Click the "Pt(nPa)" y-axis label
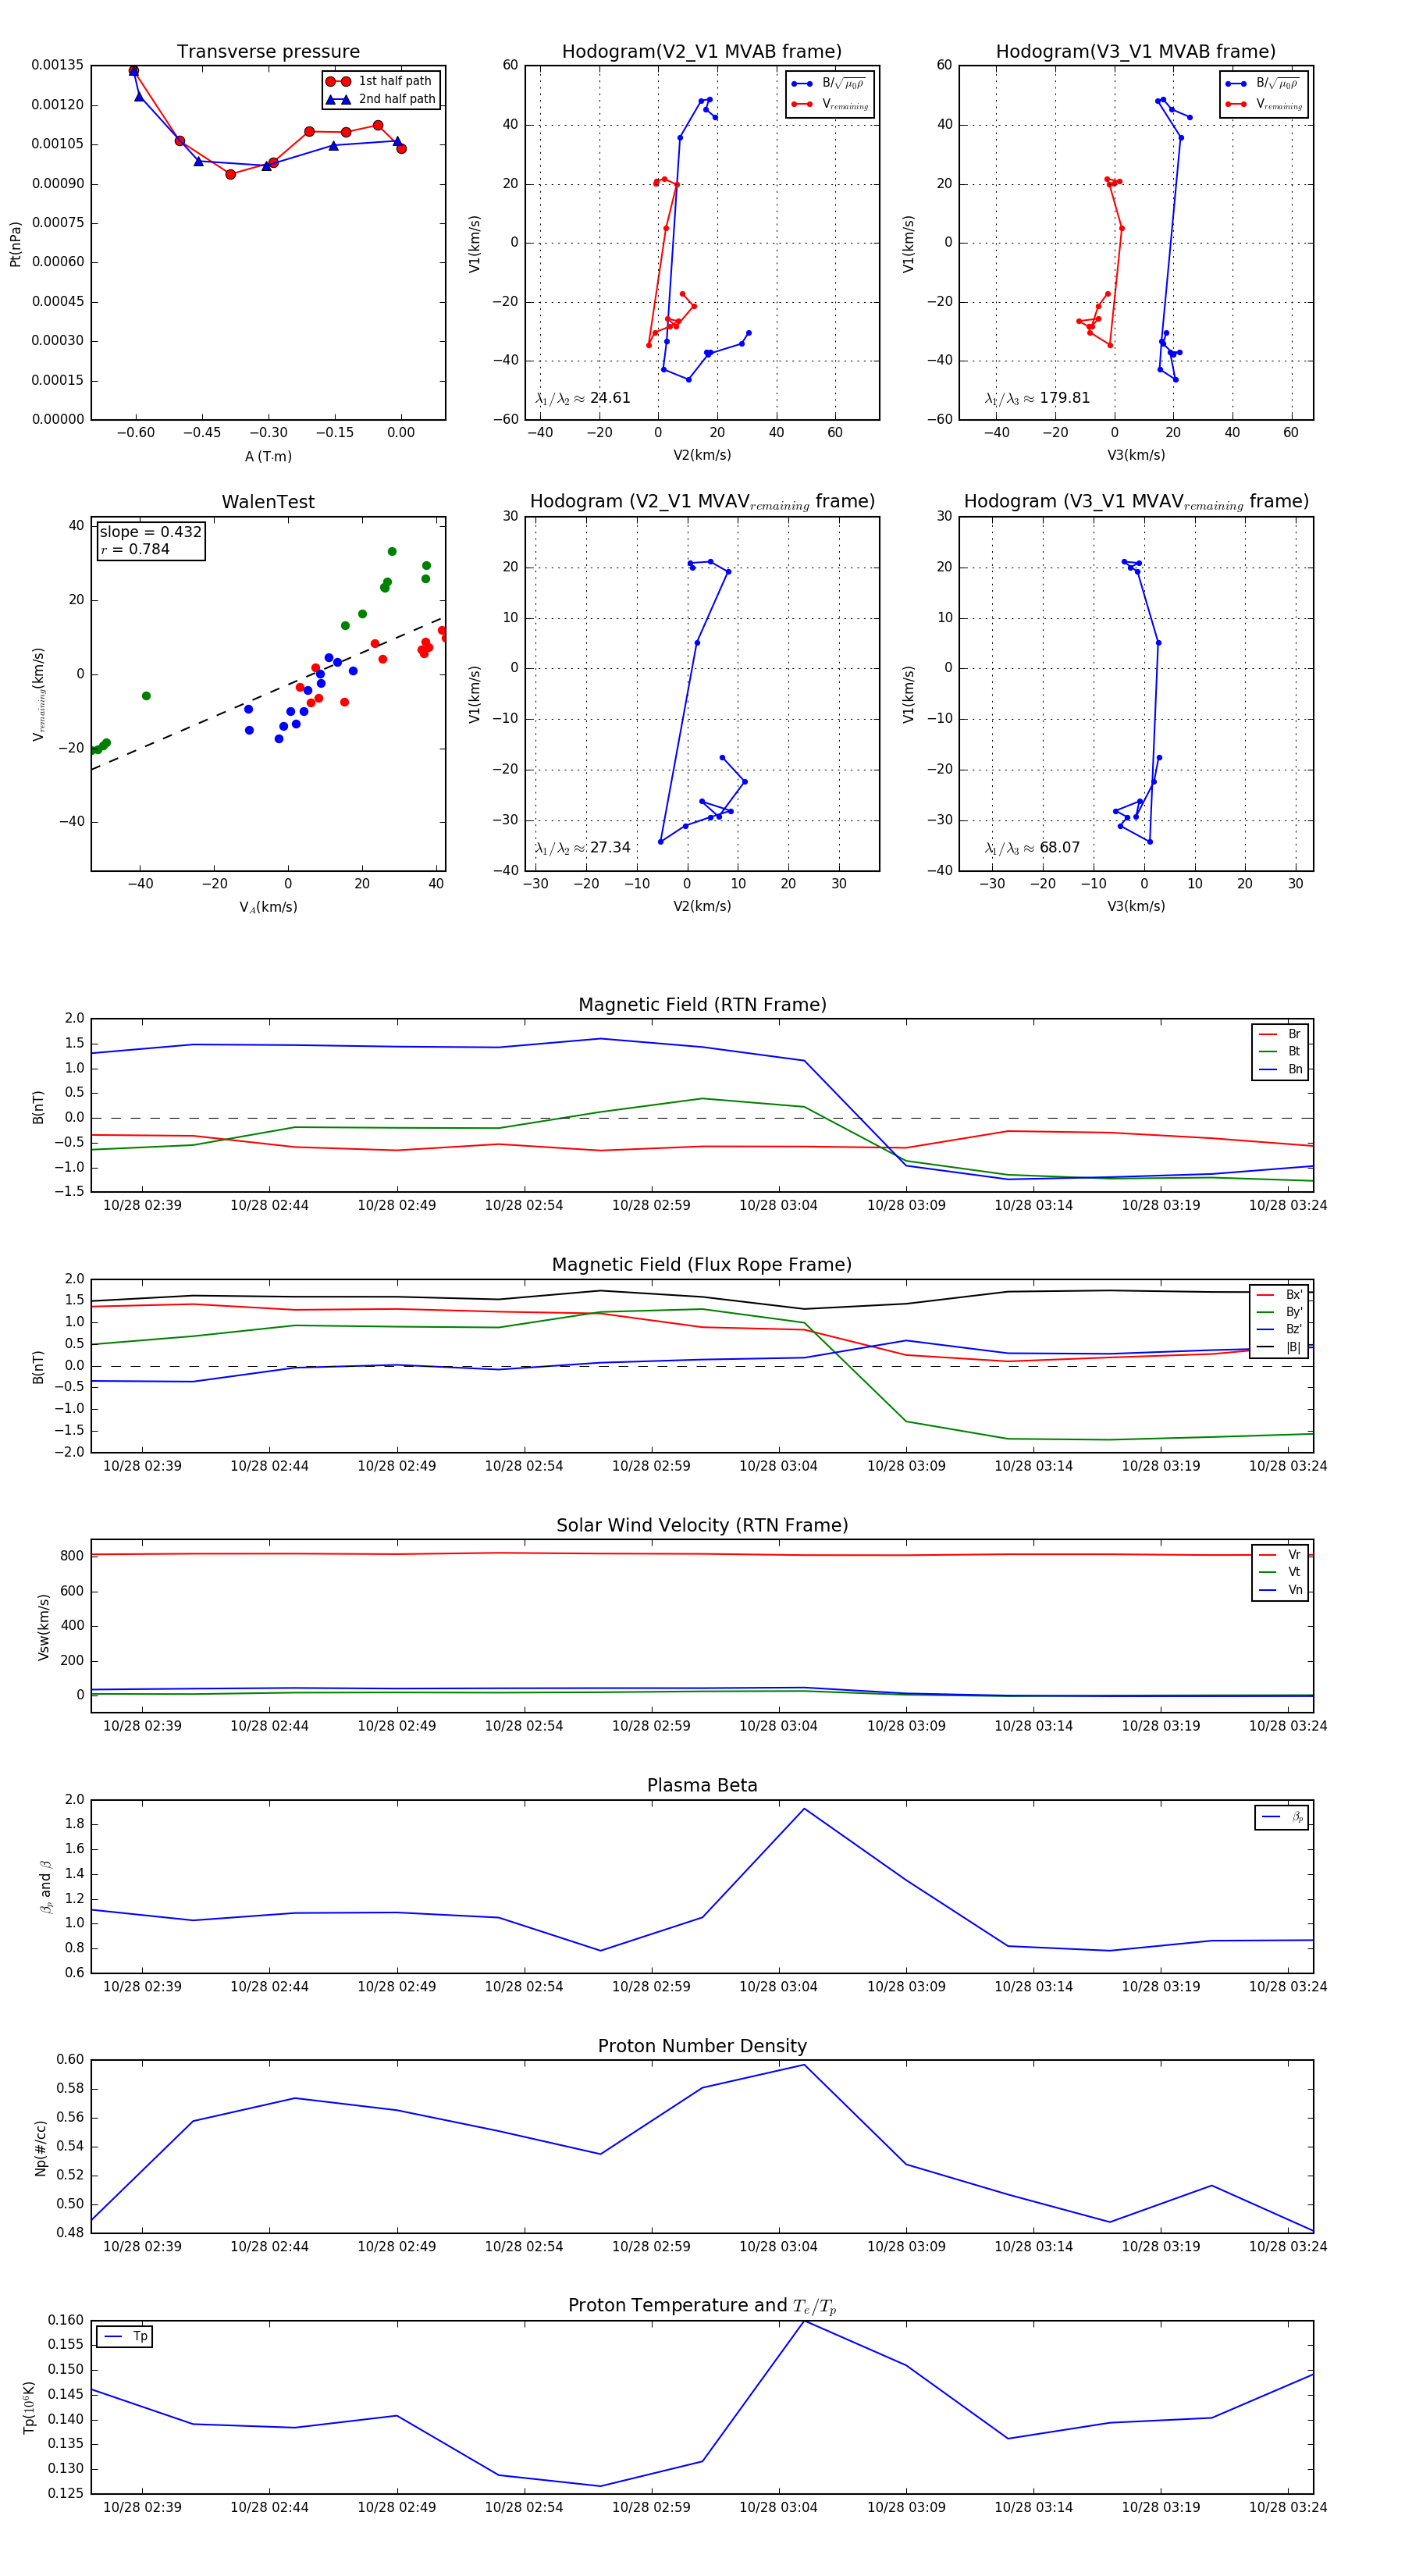1405x2576 pixels. (15, 244)
